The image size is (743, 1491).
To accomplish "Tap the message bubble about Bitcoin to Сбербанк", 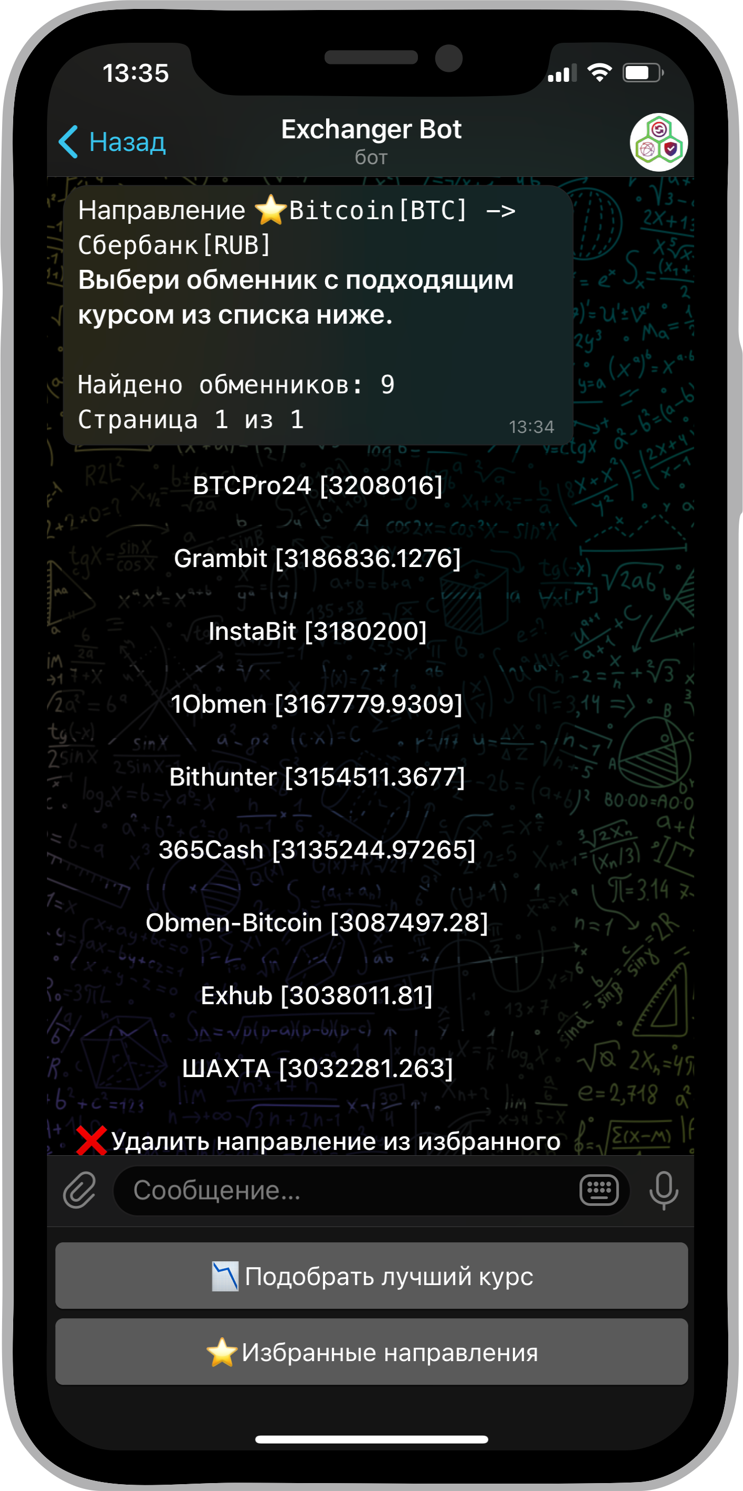I will tap(318, 315).
